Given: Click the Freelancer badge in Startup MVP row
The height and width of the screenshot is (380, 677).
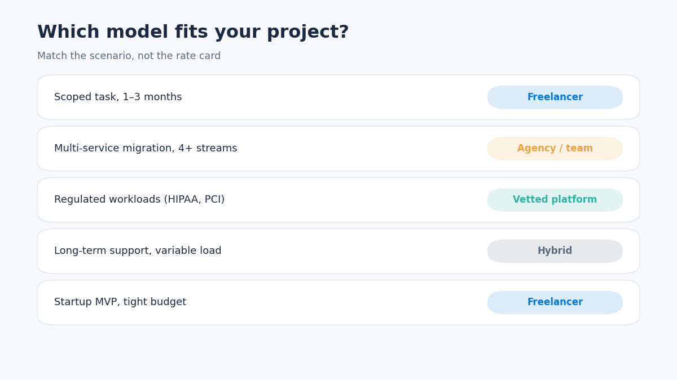Looking at the screenshot, I should [x=555, y=302].
